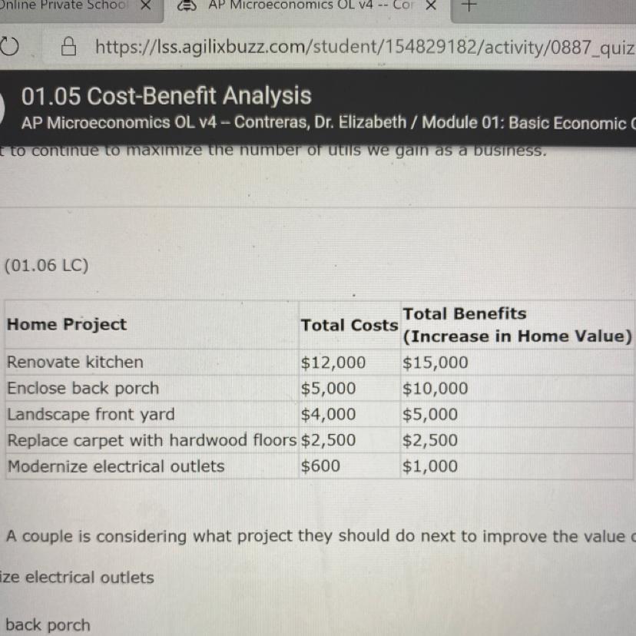Select the back porch answer option
This screenshot has height=636, width=636.
(48, 625)
